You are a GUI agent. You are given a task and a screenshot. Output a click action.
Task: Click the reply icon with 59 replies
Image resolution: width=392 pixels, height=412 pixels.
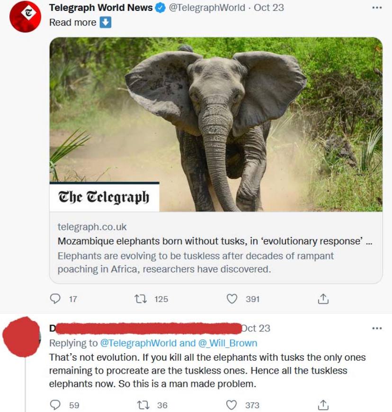56,405
